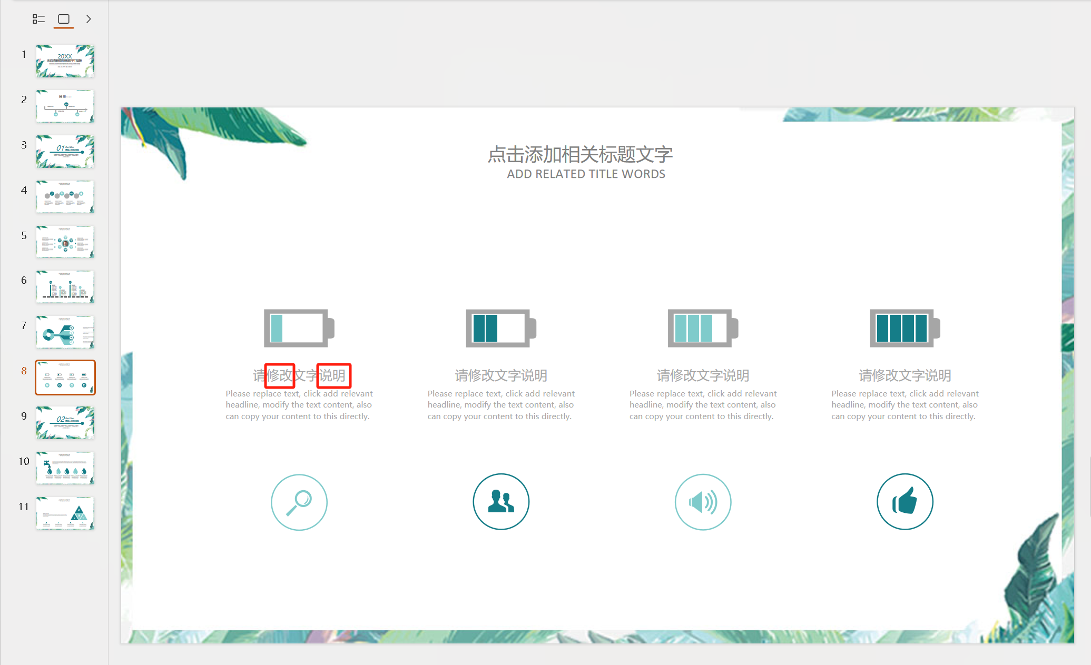Click the red-boxed 修改 text
The width and height of the screenshot is (1091, 665).
click(280, 375)
